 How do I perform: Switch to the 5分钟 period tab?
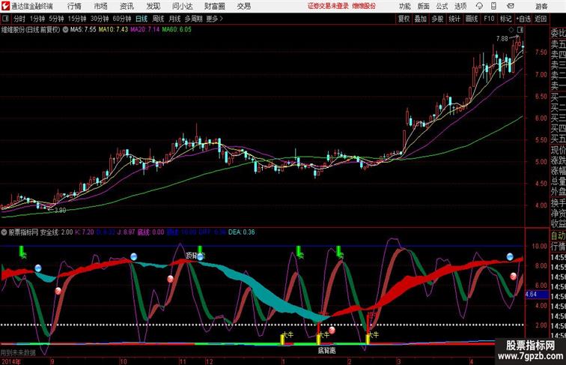[56, 19]
